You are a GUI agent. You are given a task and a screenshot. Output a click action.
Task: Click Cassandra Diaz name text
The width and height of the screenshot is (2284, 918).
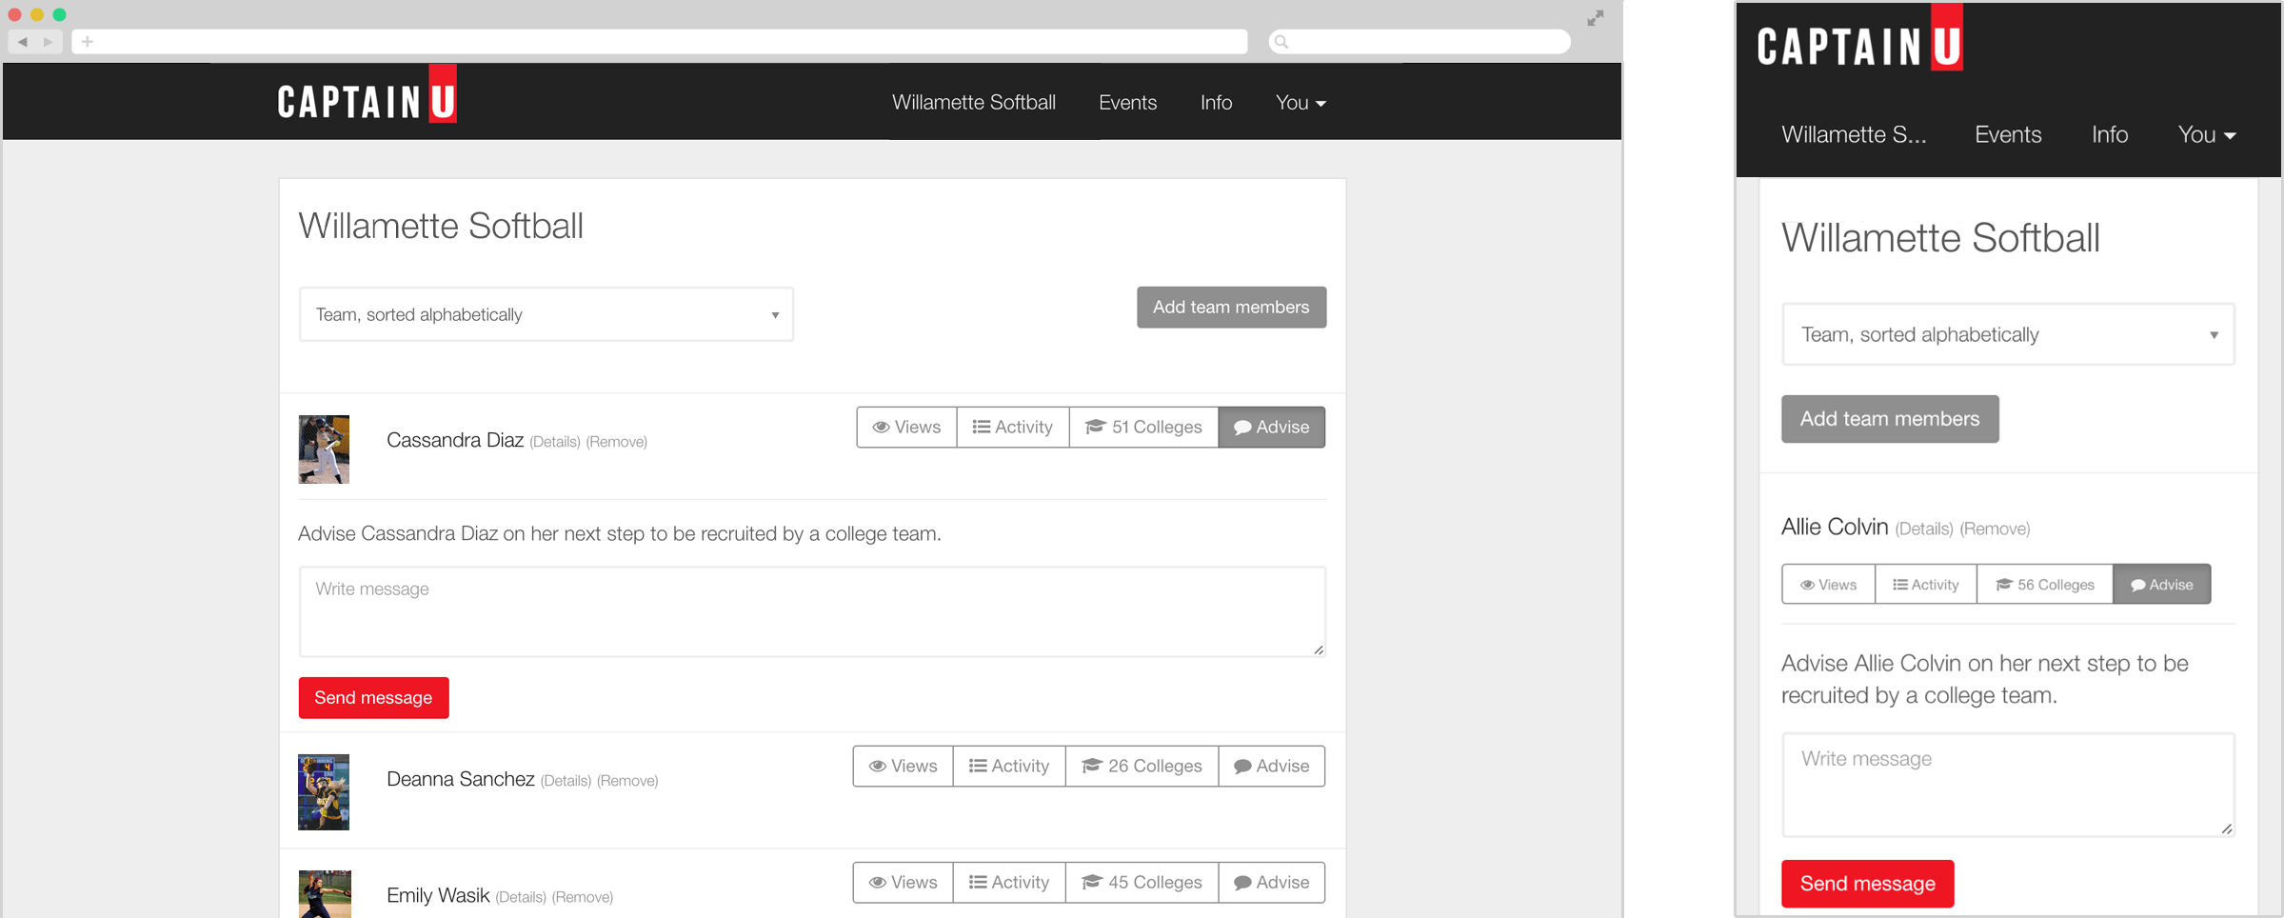pyautogui.click(x=455, y=440)
